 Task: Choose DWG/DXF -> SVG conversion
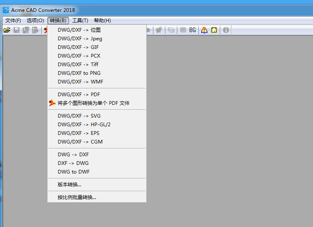point(97,116)
